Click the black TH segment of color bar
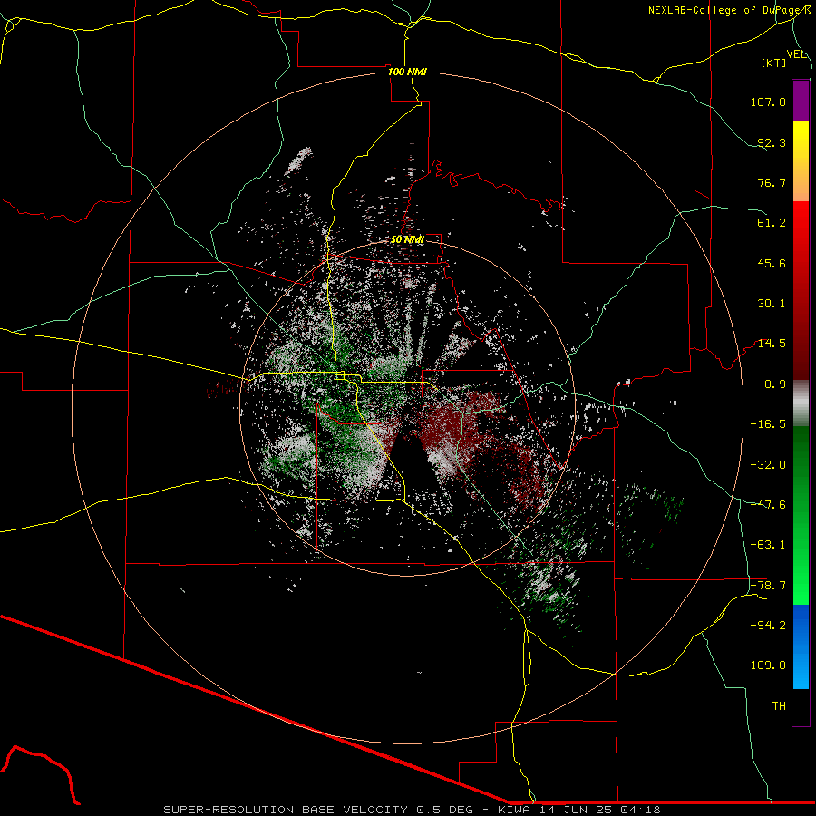Image resolution: width=816 pixels, height=816 pixels. [801, 707]
